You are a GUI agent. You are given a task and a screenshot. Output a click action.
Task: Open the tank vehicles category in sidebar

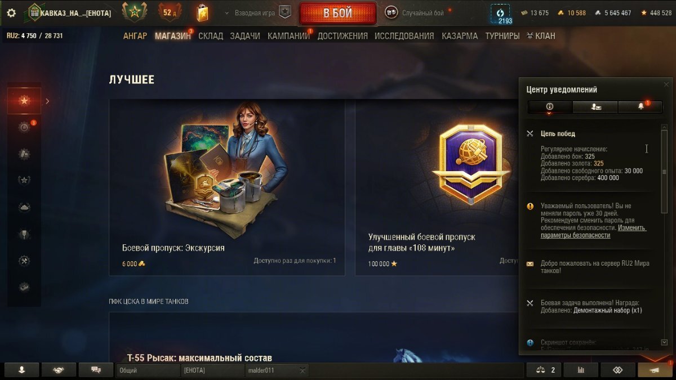[x=24, y=207]
